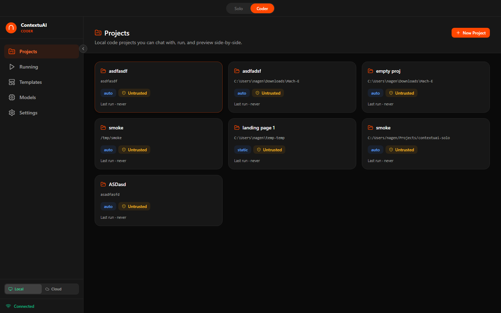
Task: Click shield icon in ASDasd Untrusted badge
Action: tap(124, 206)
